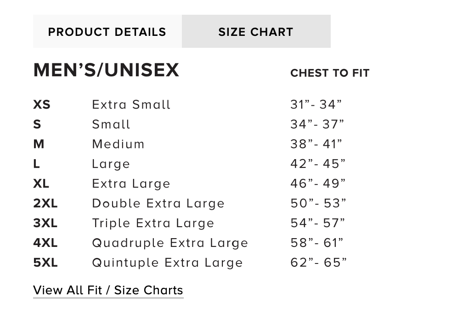Viewport: 452px width, 309px height.
Task: Click the 46"- 49" chest measurement
Action: coord(318,184)
